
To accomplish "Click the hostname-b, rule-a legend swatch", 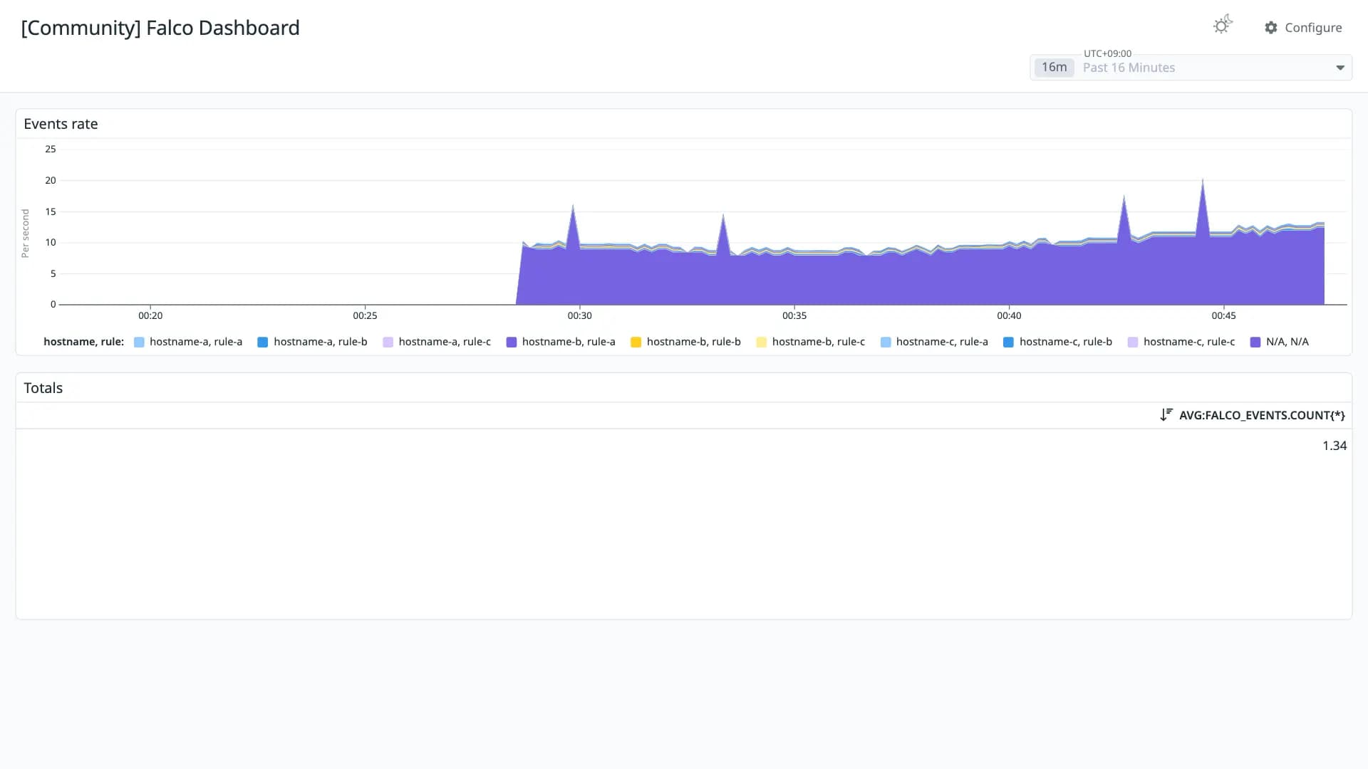I will (511, 342).
